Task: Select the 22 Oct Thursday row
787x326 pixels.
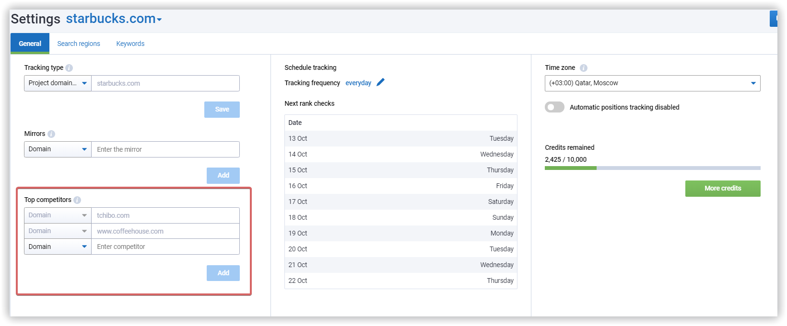Action: (401, 281)
